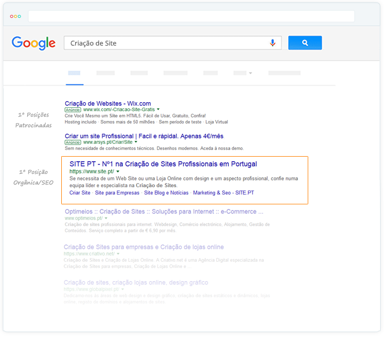Open the 'Site Blog e Notícias' sitelink
384x340 pixels.
pyautogui.click(x=166, y=193)
